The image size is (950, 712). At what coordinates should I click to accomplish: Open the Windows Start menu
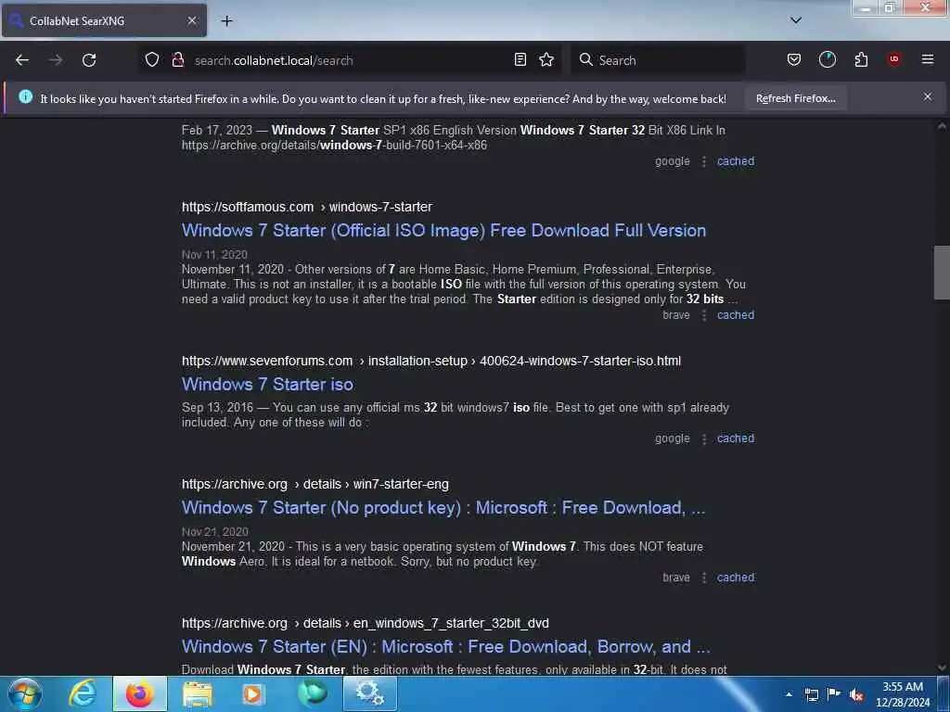[25, 693]
